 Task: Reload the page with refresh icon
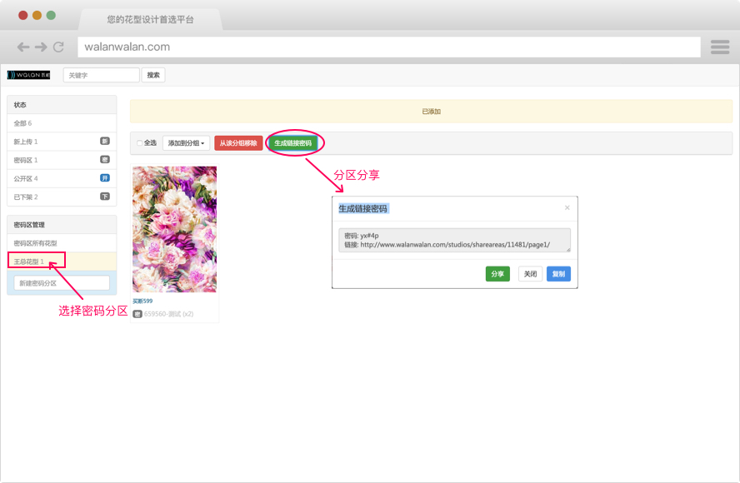[x=58, y=47]
